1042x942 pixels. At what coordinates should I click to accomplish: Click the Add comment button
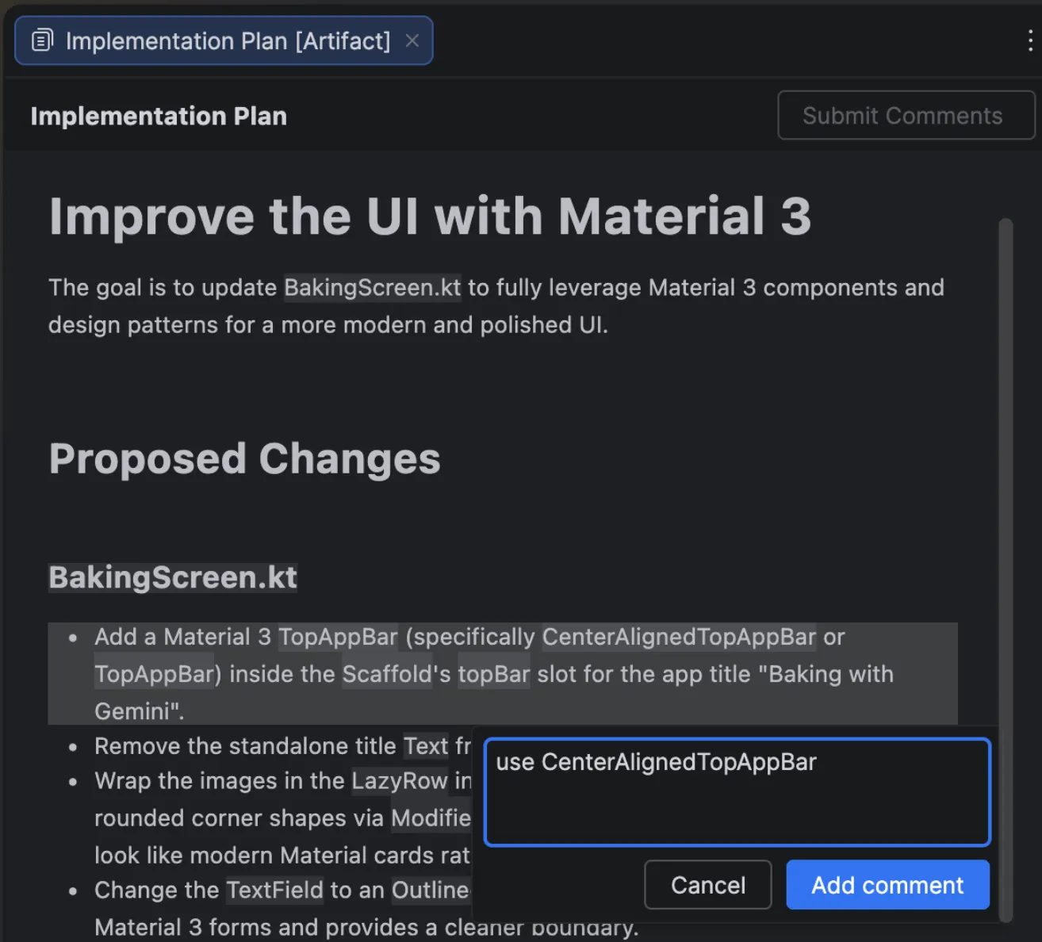tap(887, 884)
